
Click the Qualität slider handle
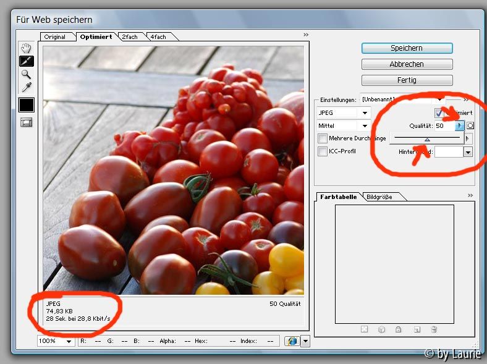tap(428, 140)
